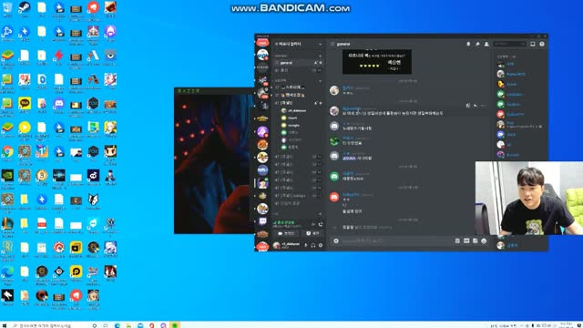Image resolution: width=583 pixels, height=328 pixels.
Task: Attach file with plus button
Action: click(x=336, y=241)
